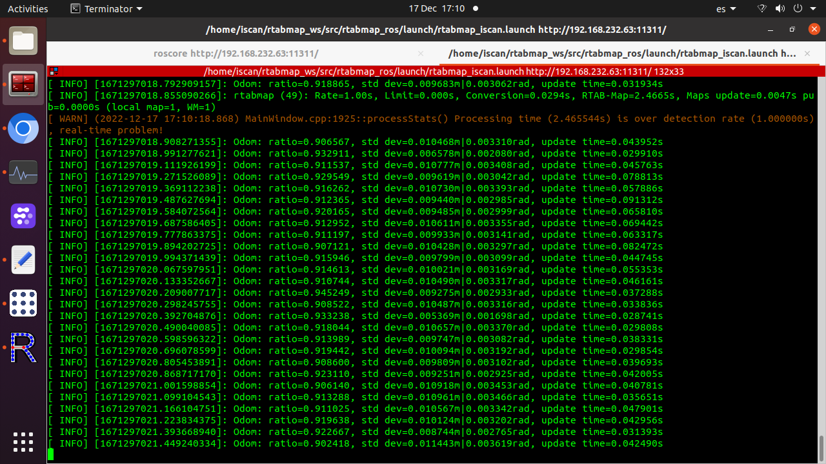The image size is (826, 464).
Task: Open System Monitor from the dock
Action: (x=23, y=173)
